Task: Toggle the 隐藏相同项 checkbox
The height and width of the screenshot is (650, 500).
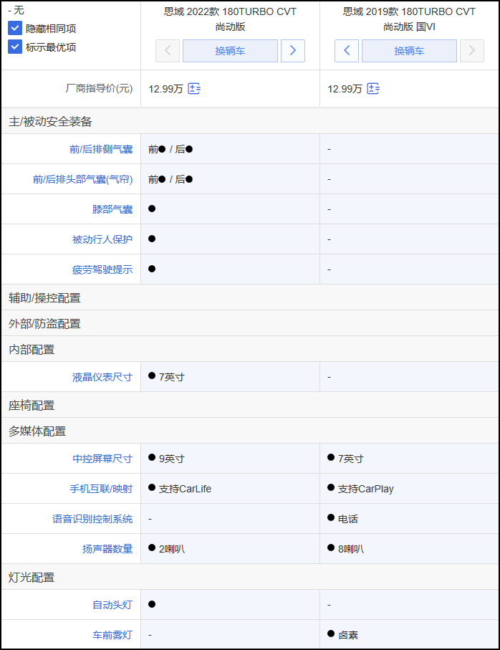Action: tap(15, 29)
